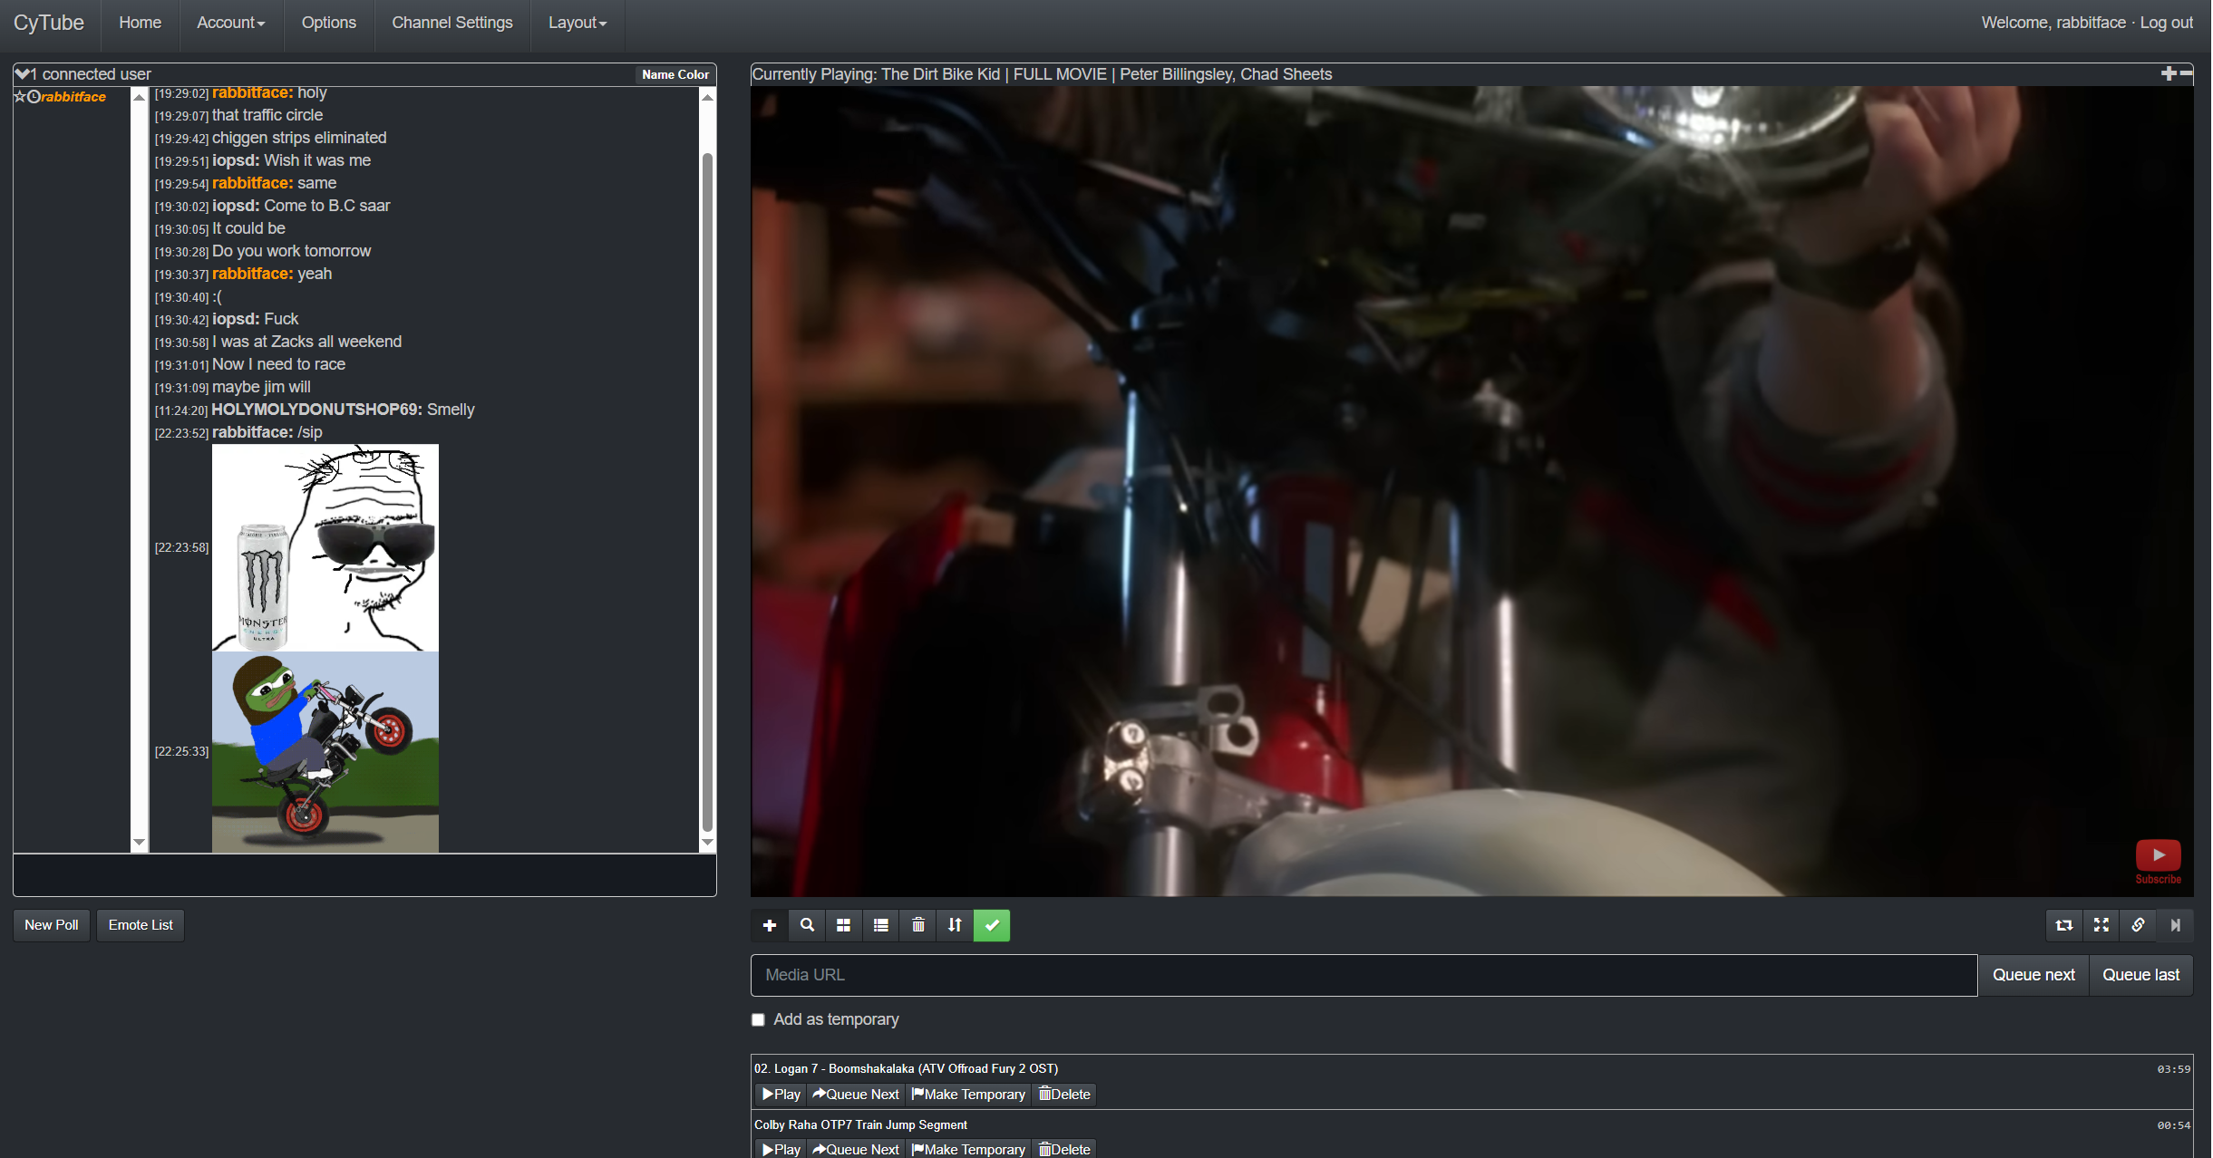Click the 'Colby Raha OTP7 Train Jump Segment' title
The width and height of the screenshot is (2213, 1158).
[x=860, y=1125]
